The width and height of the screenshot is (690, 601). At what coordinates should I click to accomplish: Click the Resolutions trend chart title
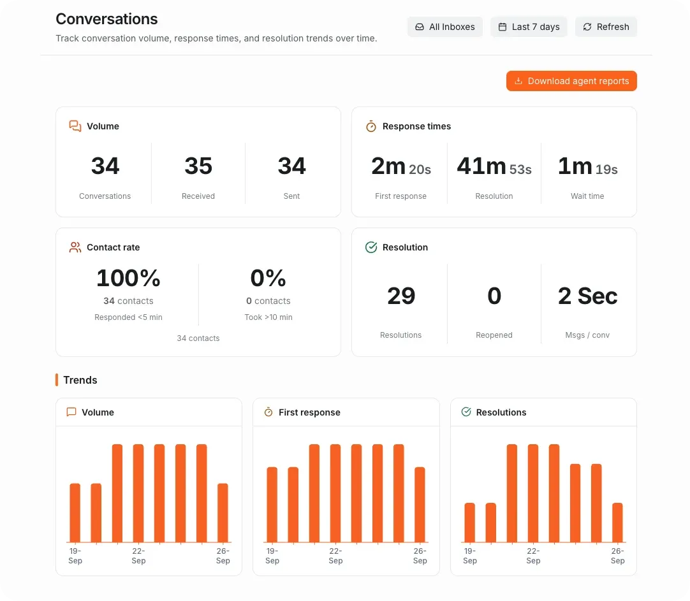coord(501,412)
